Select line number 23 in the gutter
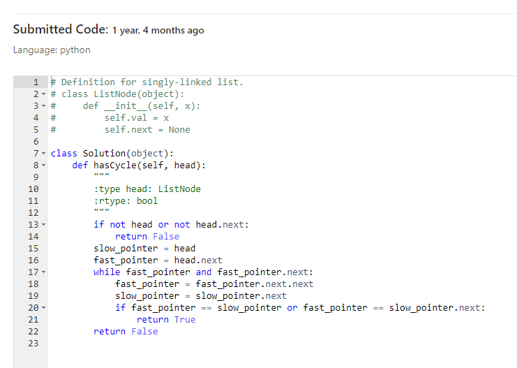 [33, 344]
